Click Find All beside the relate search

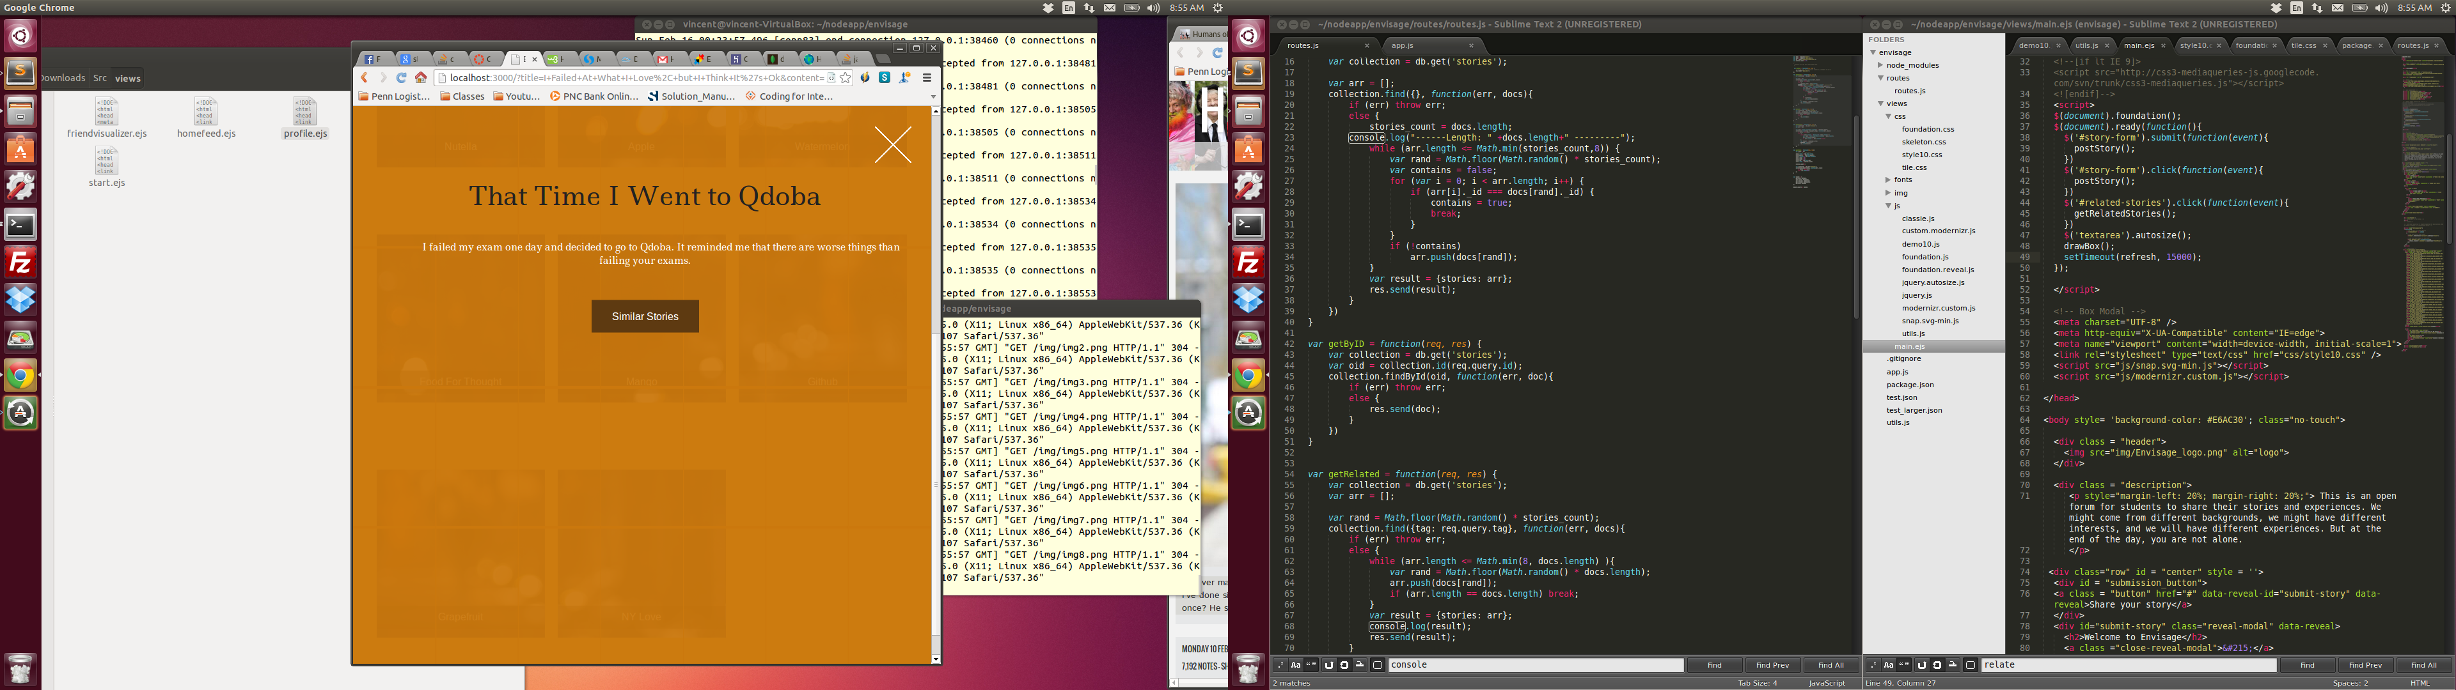tap(2423, 665)
